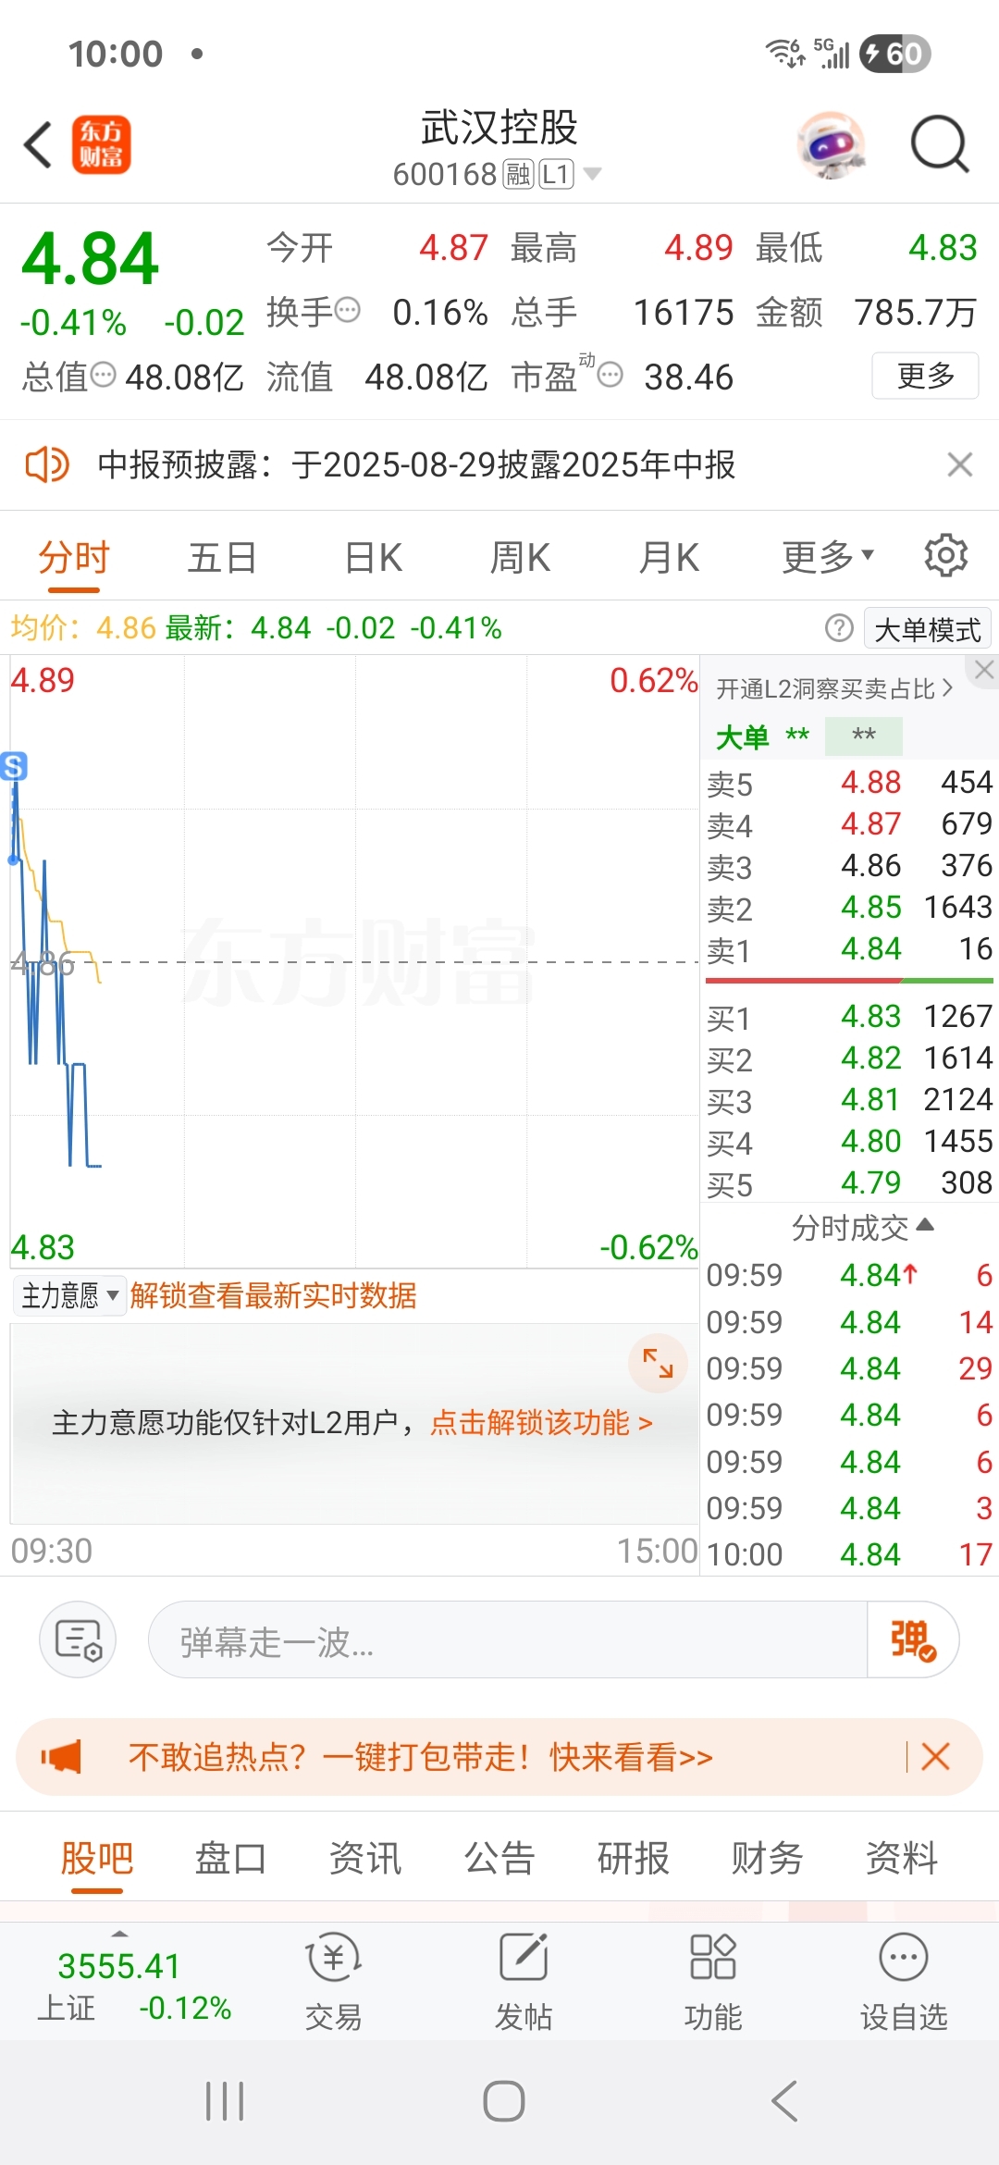This screenshot has width=999, height=2165.
Task: Tap 卖2 price 4.85 row
Action: tap(849, 908)
